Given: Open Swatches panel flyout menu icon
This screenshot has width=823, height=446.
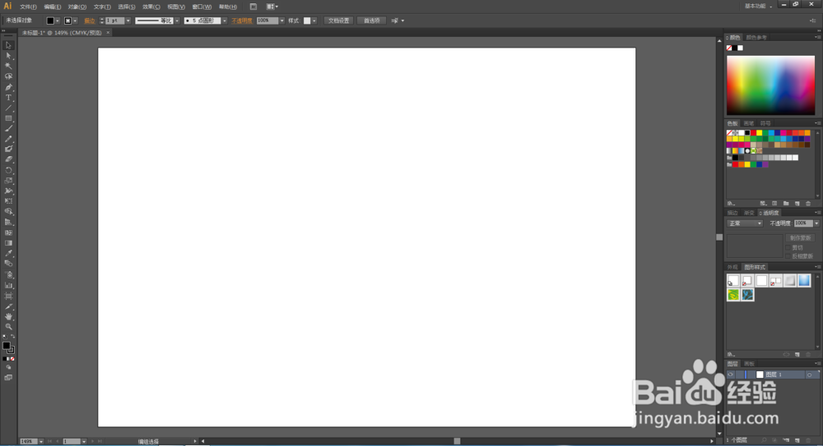Looking at the screenshot, I should (x=817, y=123).
